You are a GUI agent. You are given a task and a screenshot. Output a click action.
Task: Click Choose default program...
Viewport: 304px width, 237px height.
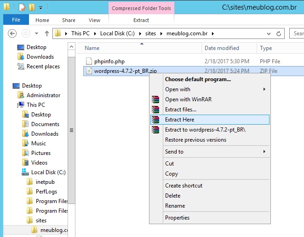(x=210, y=79)
